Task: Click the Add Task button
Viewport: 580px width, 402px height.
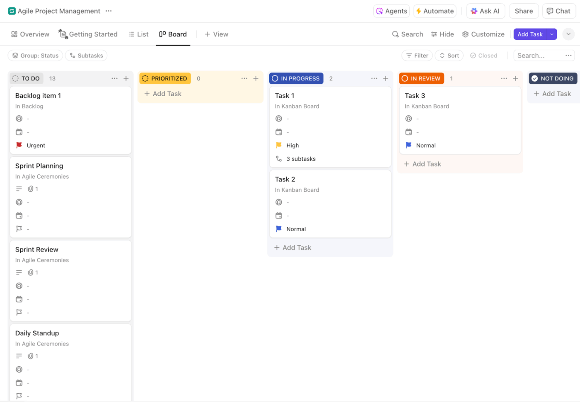Action: click(x=530, y=34)
